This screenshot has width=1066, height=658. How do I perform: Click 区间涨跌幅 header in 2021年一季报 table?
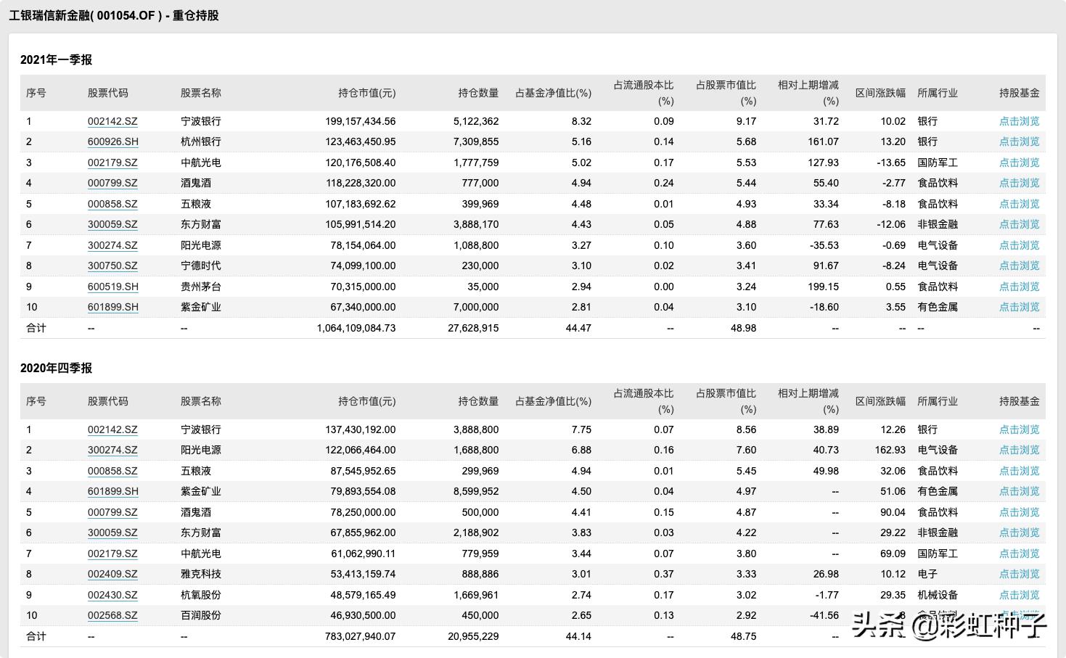click(880, 93)
